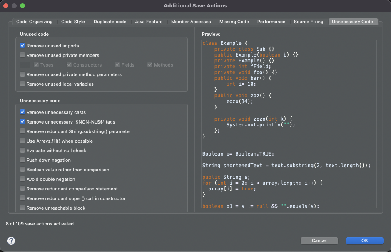391x252 pixels.
Task: Enable Remove redundant comparison statement
Action: click(22, 188)
